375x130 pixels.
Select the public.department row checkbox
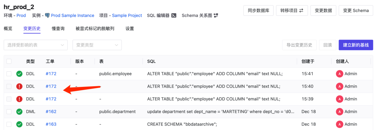pos(9,112)
